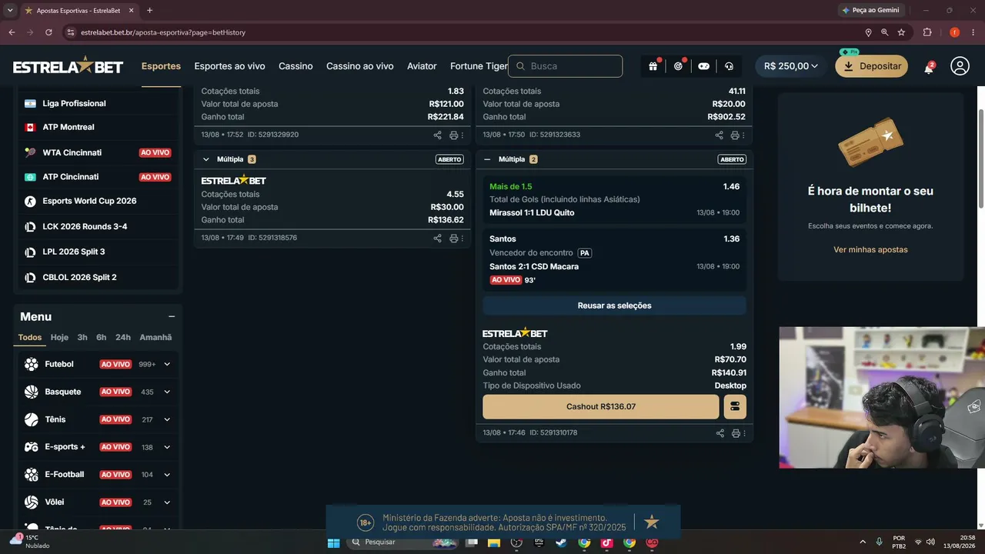This screenshot has height=554, width=985.
Task: Collapse the Menu section
Action: click(172, 316)
